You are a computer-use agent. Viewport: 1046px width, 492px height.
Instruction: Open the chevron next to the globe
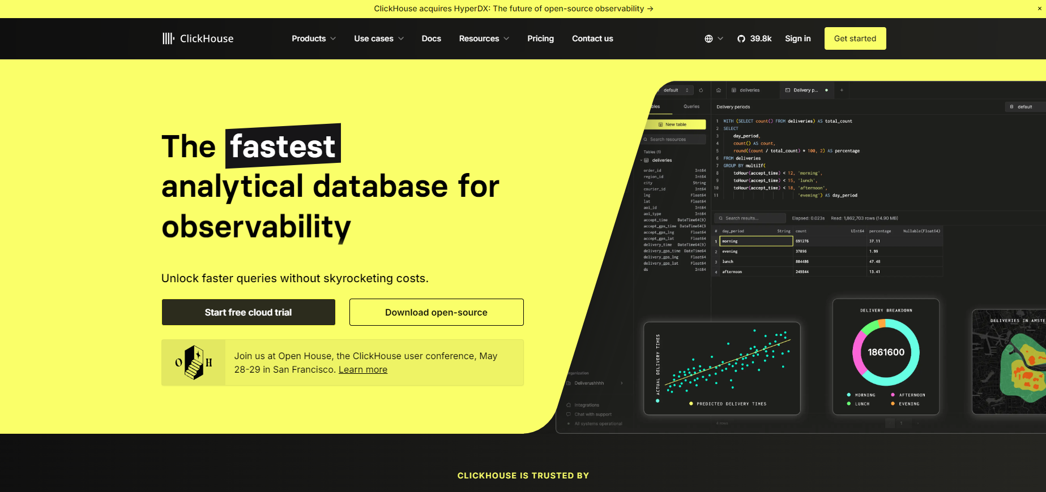[x=720, y=38]
